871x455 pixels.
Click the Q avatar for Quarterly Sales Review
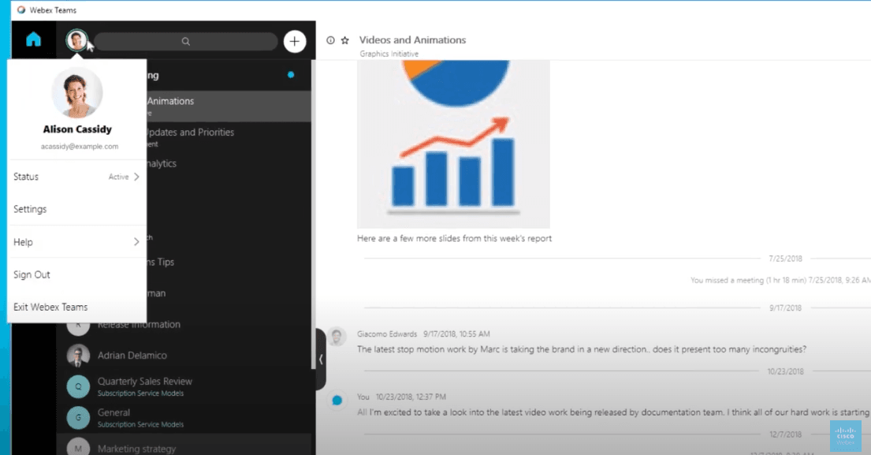pos(78,386)
